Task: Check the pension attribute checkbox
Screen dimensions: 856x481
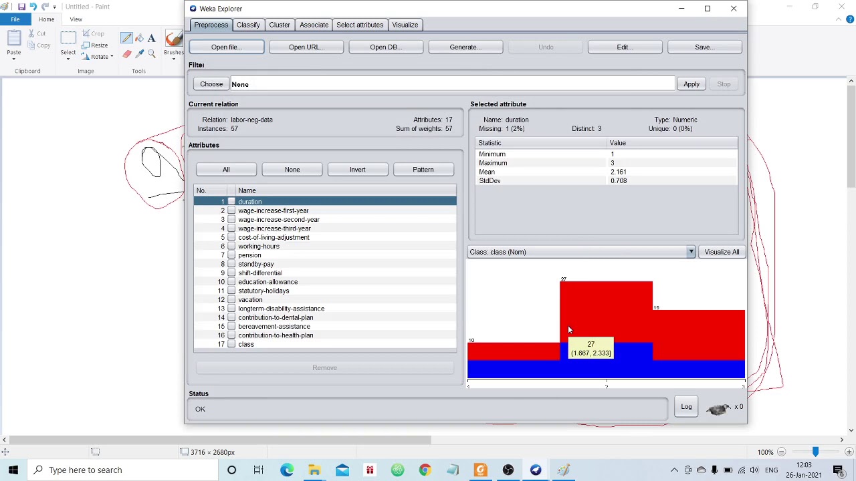Action: coord(231,255)
